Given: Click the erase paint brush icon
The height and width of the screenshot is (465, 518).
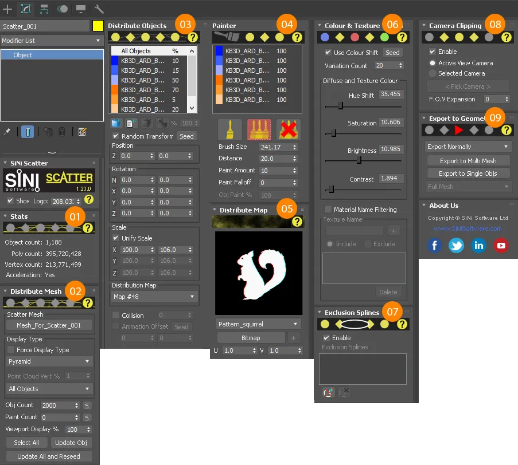Looking at the screenshot, I should pos(289,130).
